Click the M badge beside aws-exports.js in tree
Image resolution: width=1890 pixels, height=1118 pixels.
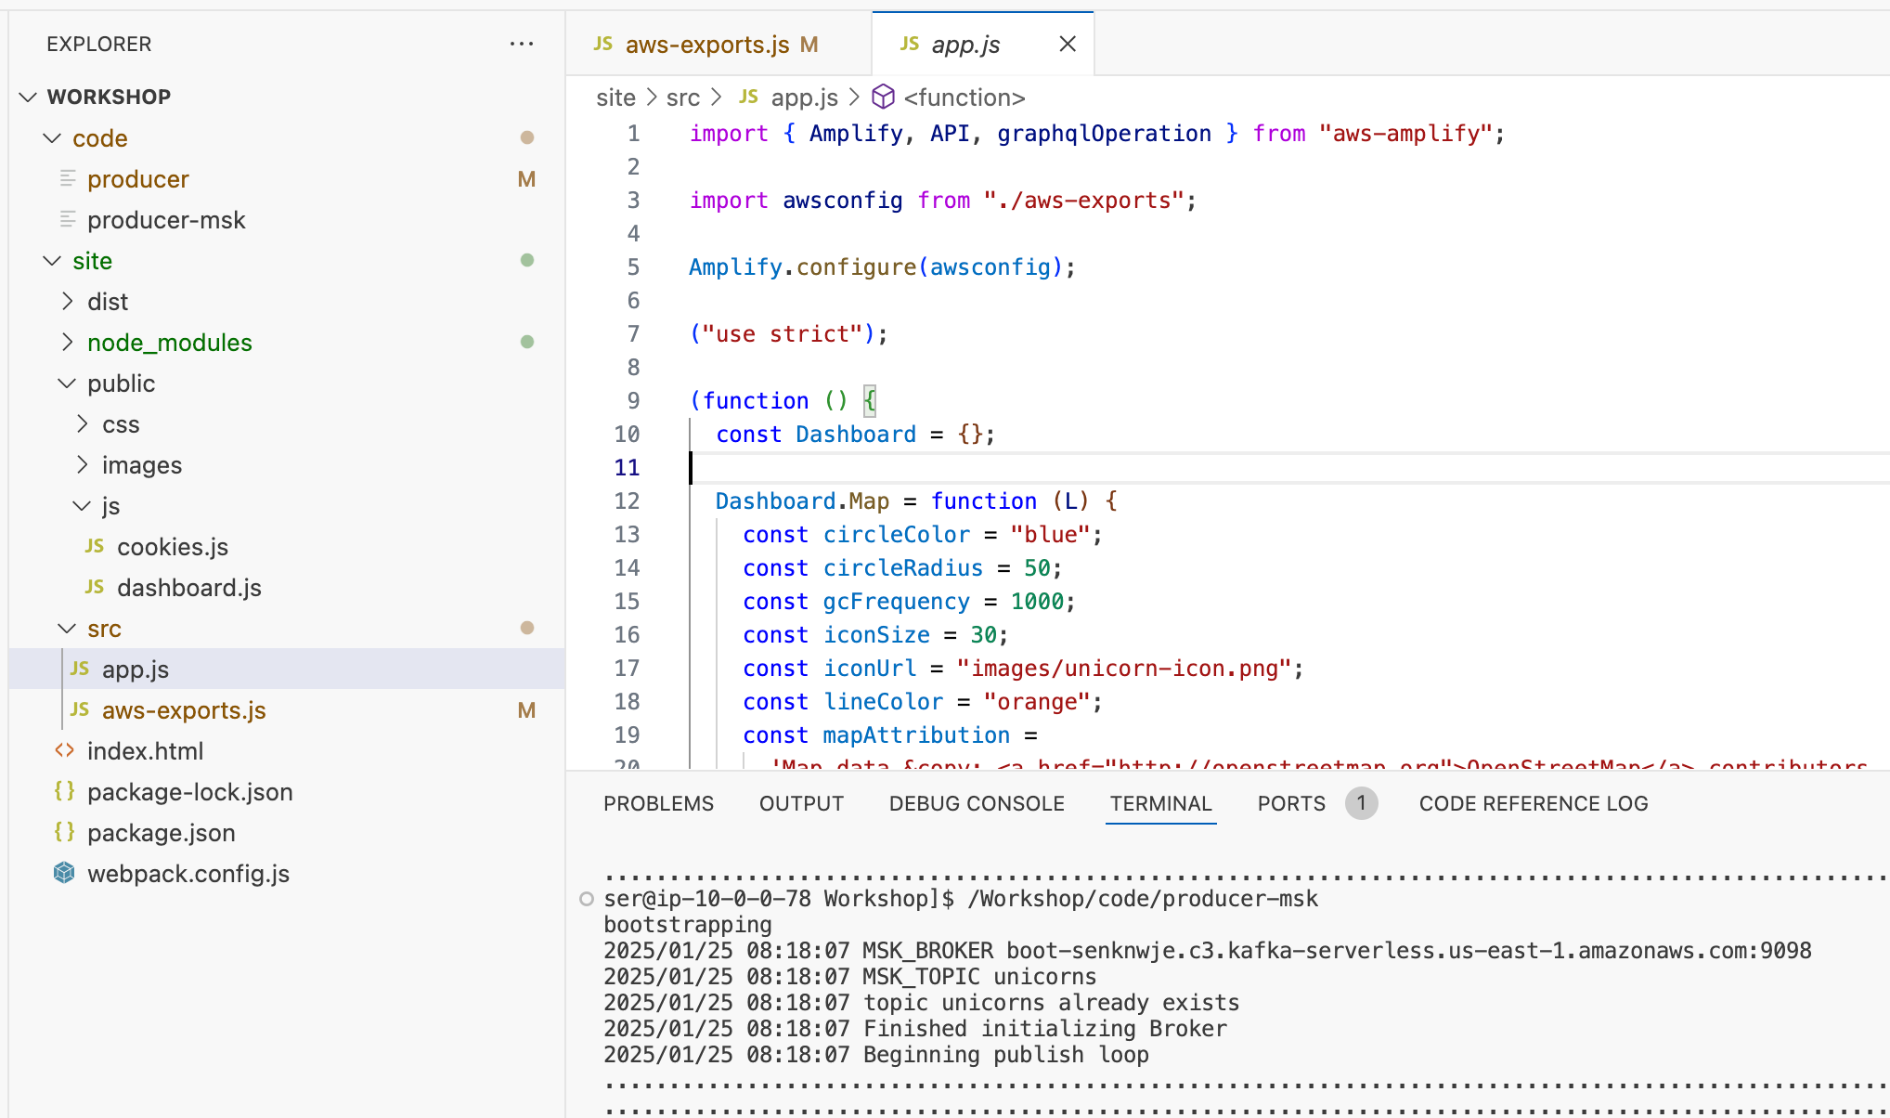[x=526, y=709]
